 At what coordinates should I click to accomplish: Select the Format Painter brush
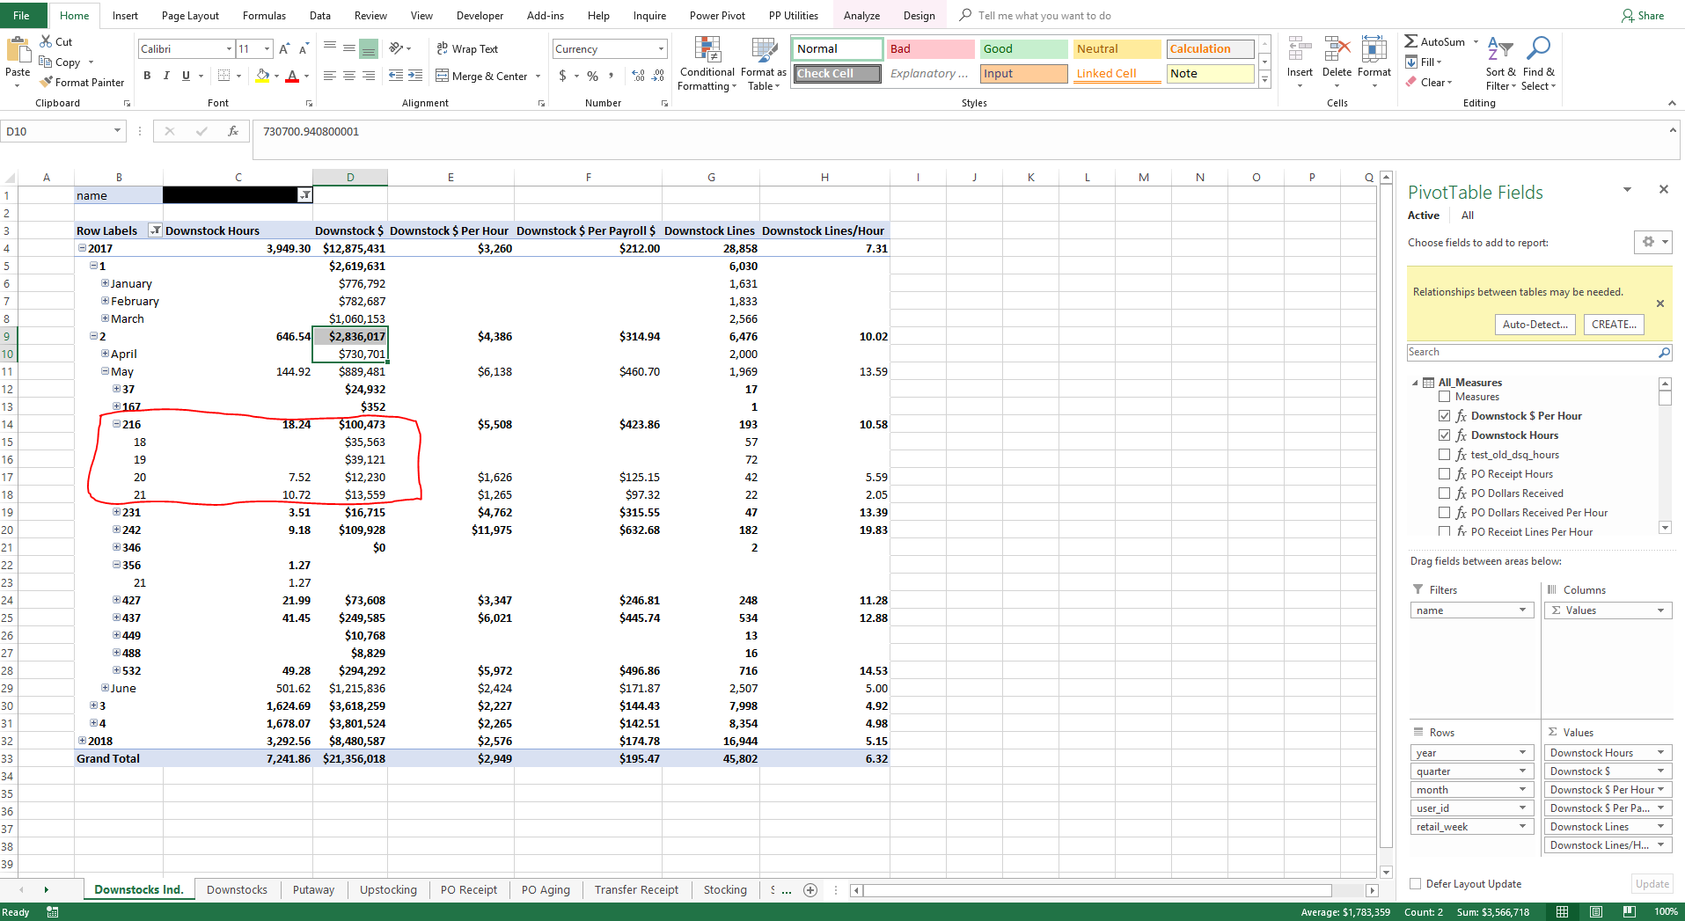(47, 82)
